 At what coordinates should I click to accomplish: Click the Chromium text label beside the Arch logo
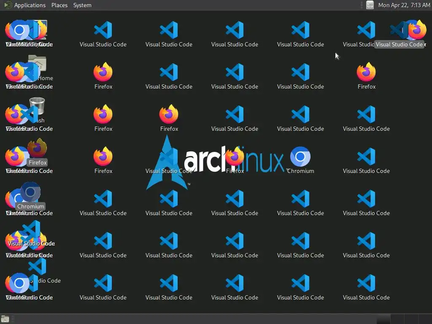point(300,171)
